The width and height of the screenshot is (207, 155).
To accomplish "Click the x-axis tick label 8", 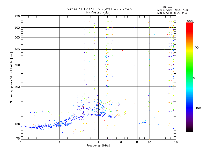I will (x=137, y=142).
